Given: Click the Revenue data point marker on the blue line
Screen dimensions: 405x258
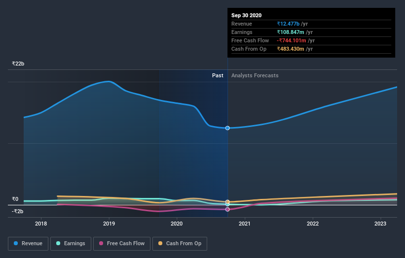Looking at the screenshot, I should coord(227,128).
